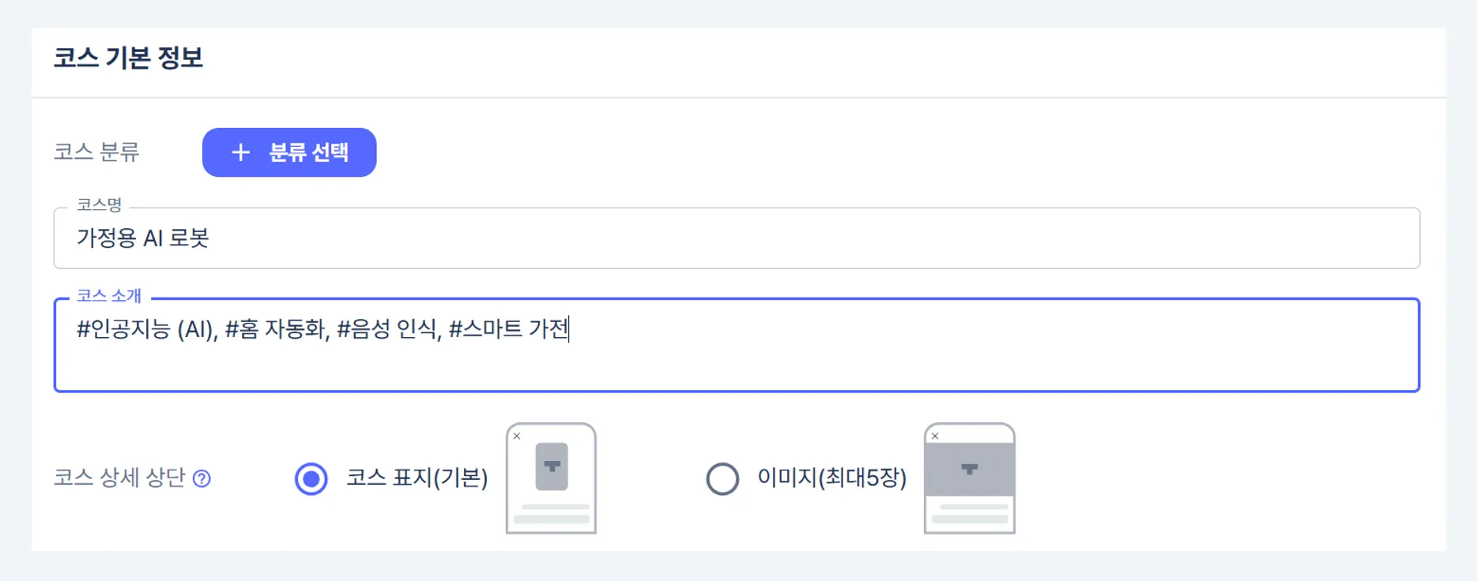Select the 이미지(최대5장) radio button

click(x=722, y=478)
